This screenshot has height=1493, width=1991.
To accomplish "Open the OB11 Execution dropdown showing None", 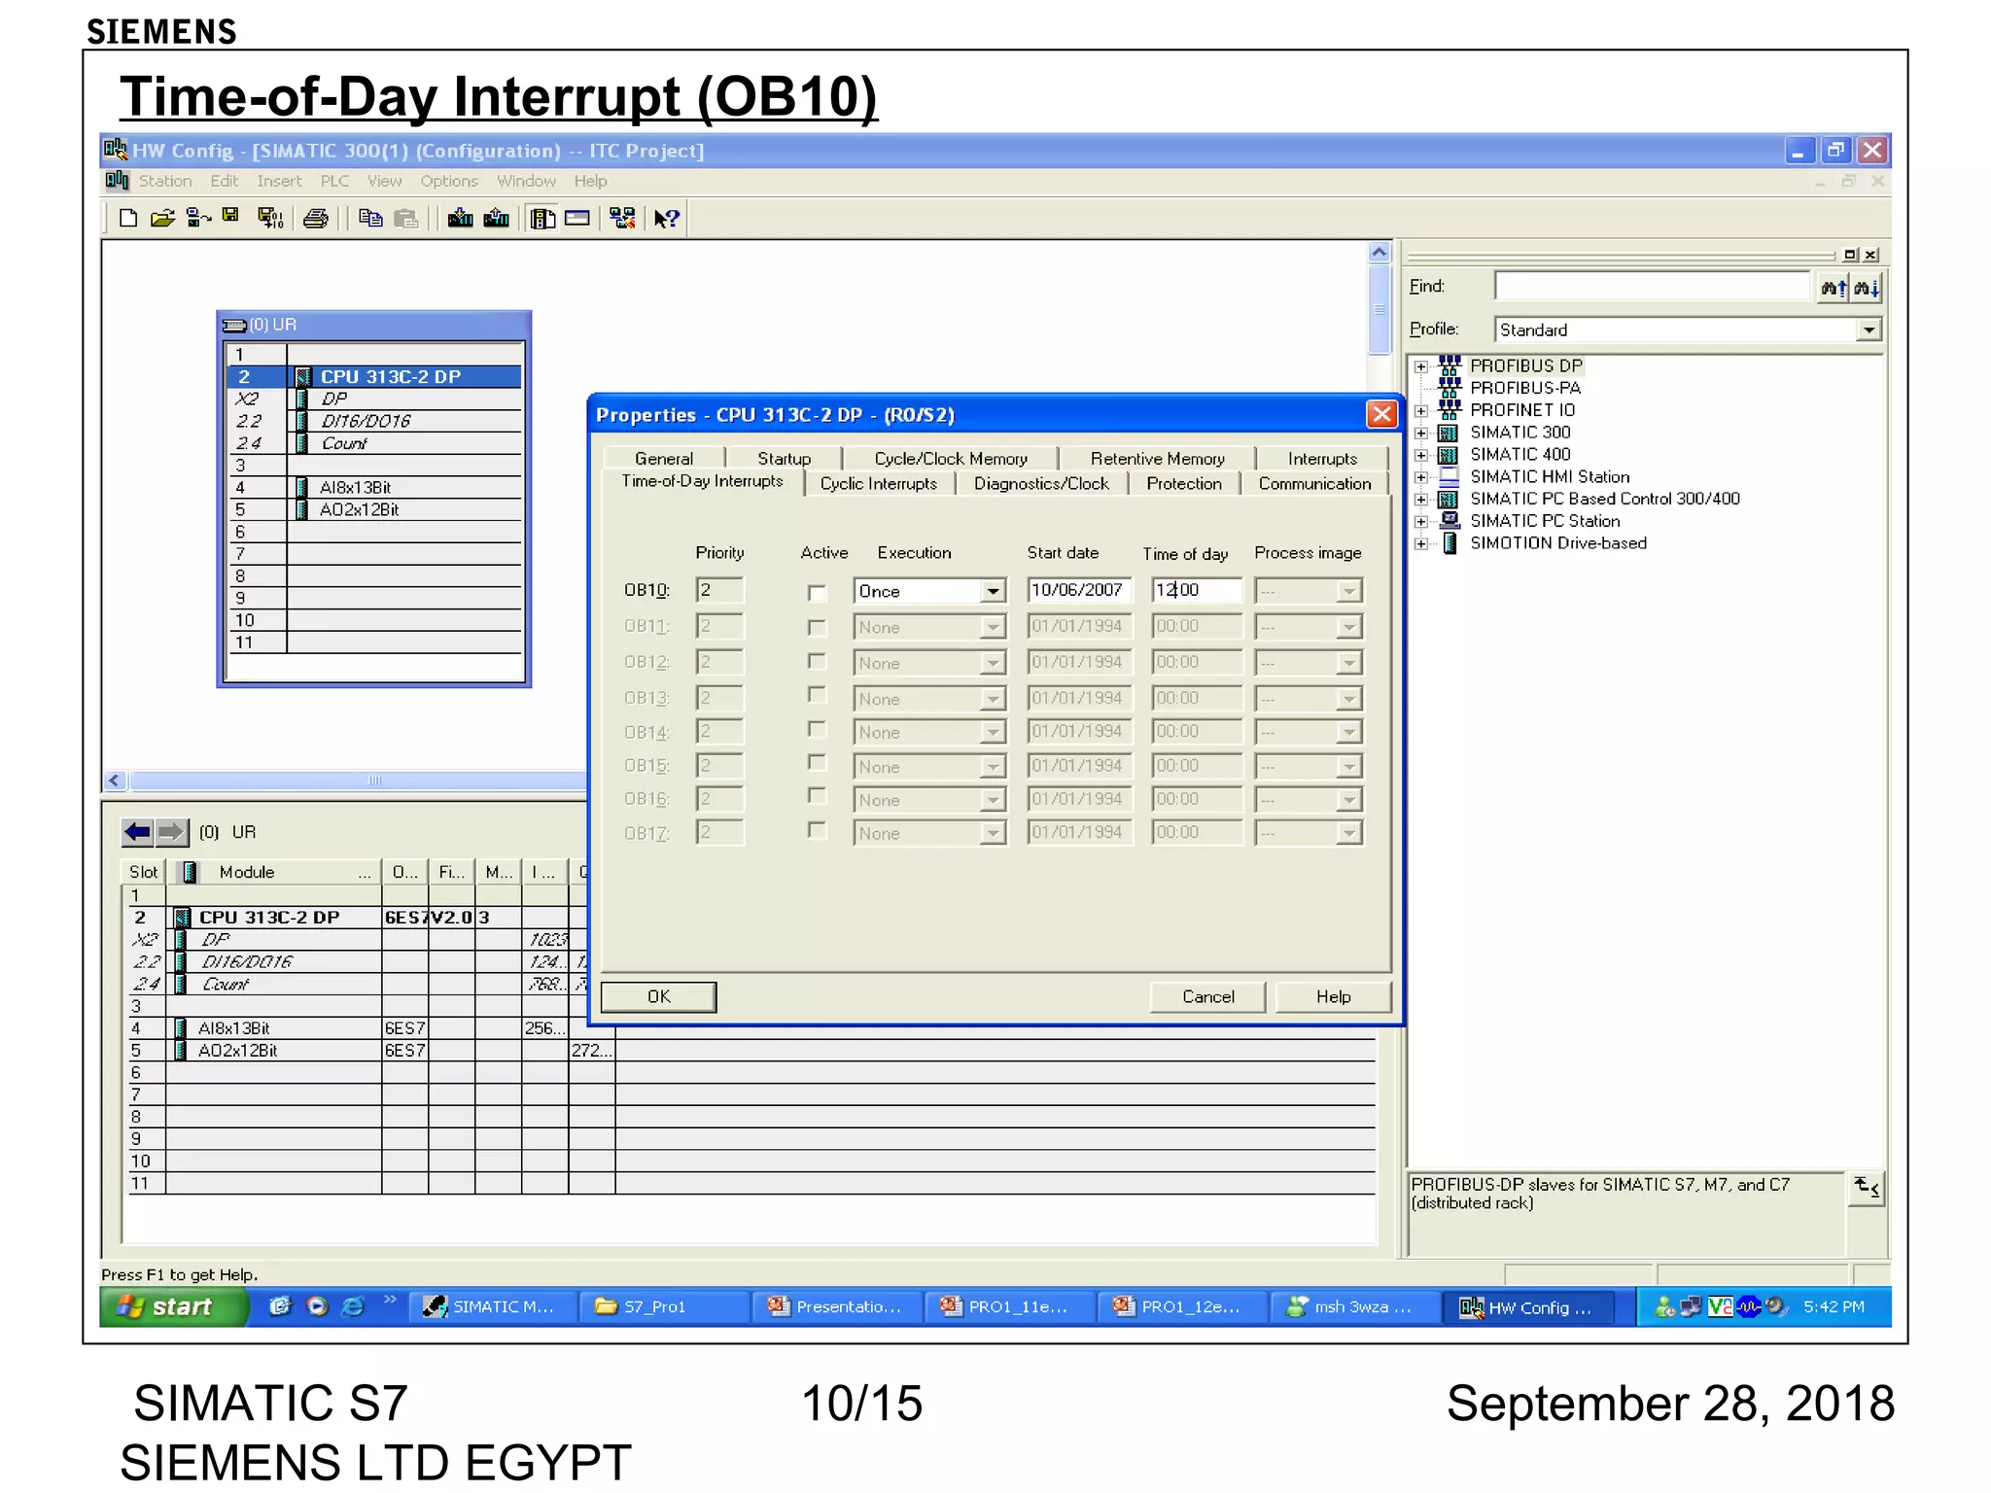I will (992, 628).
